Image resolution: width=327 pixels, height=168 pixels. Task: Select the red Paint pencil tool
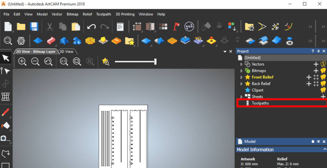(5, 112)
